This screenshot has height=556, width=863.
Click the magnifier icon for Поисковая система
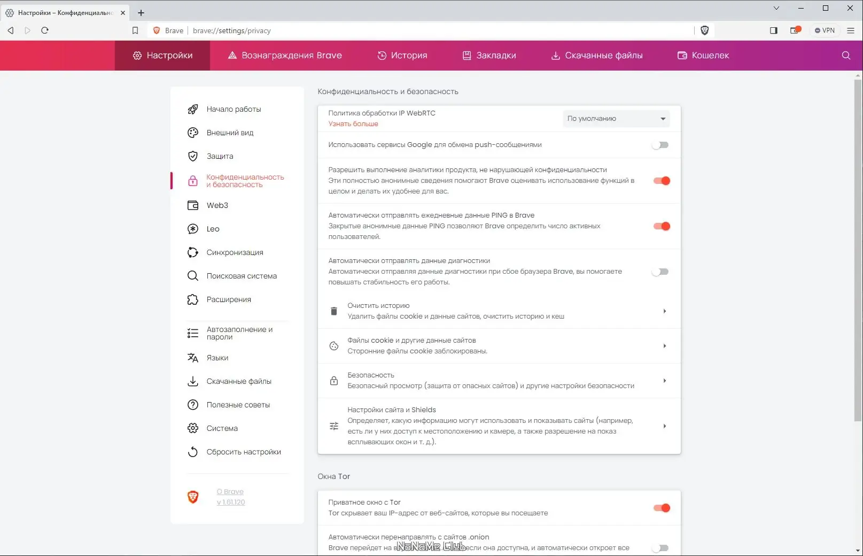(193, 276)
